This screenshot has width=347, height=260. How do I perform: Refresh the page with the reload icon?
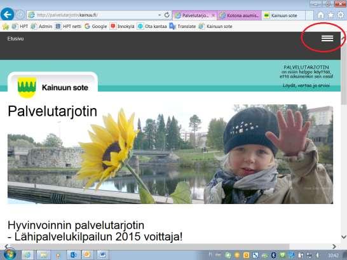tap(167, 15)
